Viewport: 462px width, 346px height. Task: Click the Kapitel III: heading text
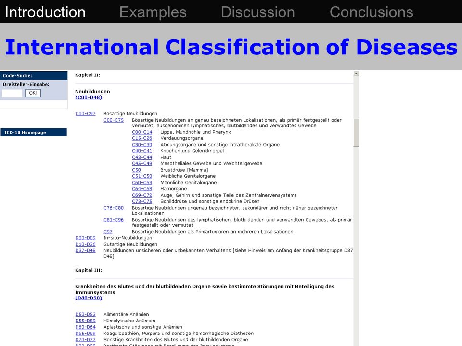point(89,270)
